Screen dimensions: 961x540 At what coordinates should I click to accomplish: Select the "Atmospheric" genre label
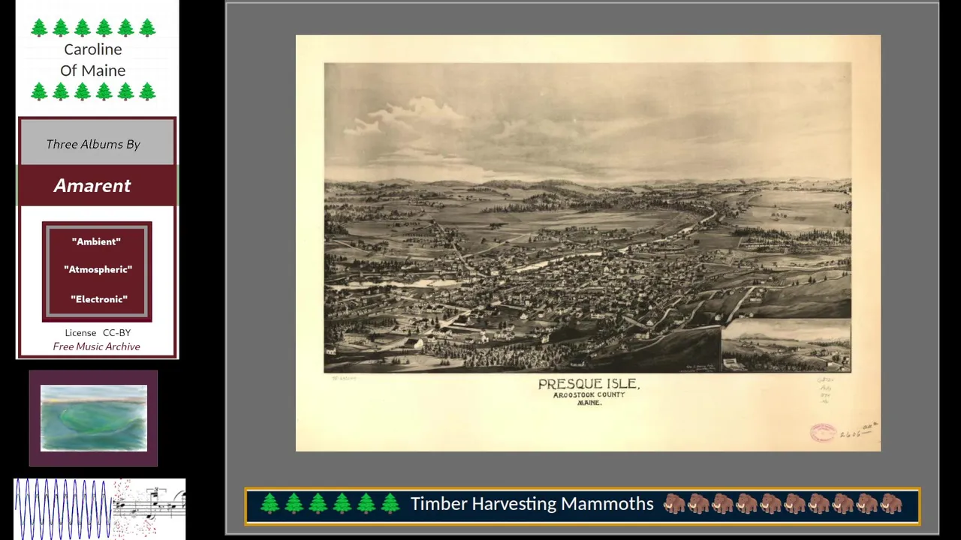[98, 269]
